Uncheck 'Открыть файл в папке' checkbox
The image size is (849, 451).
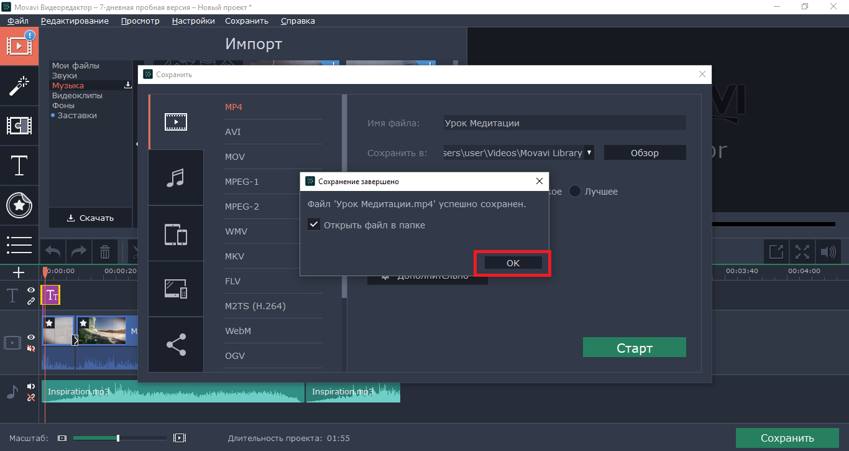314,225
